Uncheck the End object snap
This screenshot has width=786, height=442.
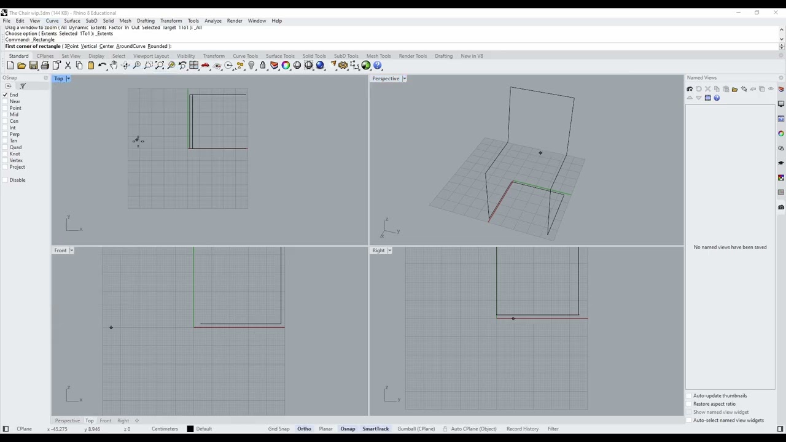[5, 95]
